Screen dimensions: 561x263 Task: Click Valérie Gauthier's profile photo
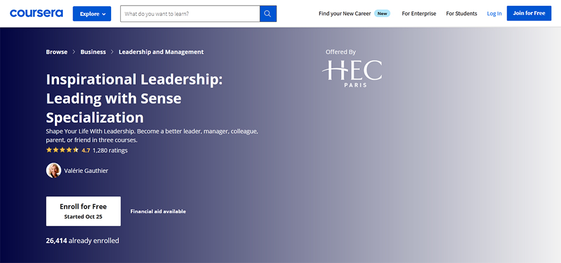[54, 171]
